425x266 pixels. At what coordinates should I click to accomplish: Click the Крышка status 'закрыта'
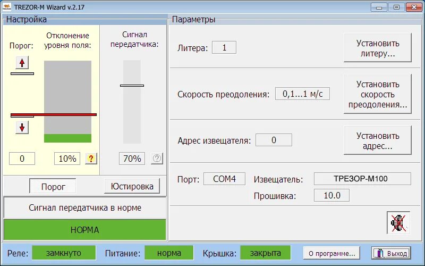click(x=265, y=253)
